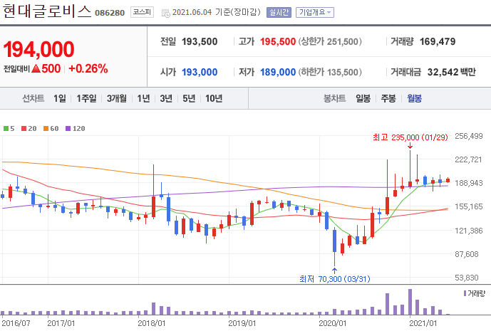Click the 188,943 y-axis label

469,183
